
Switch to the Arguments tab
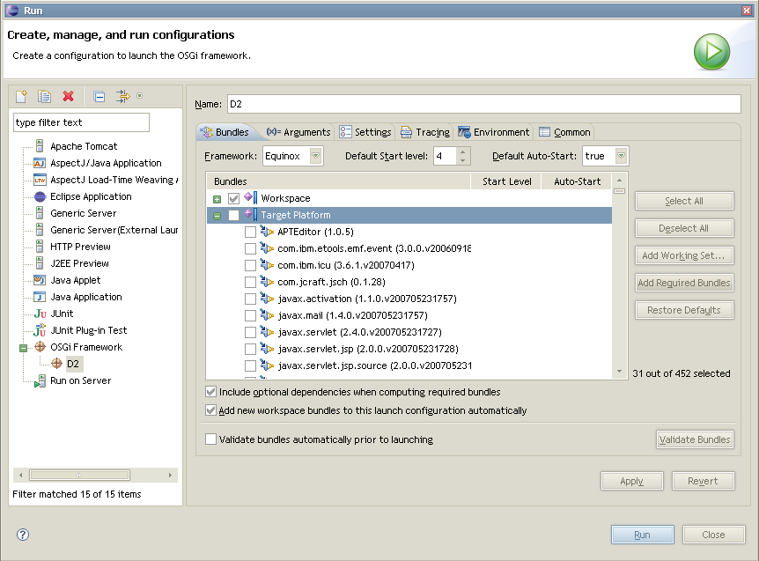298,131
